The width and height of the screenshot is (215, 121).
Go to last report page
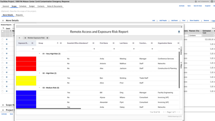pyautogui.click(x=179, y=112)
